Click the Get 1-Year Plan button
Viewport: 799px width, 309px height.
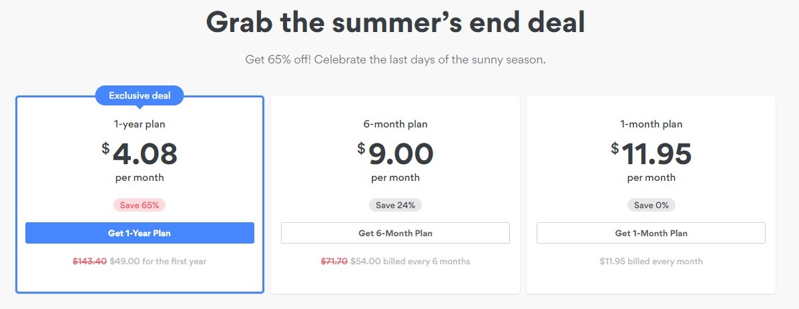click(x=140, y=233)
